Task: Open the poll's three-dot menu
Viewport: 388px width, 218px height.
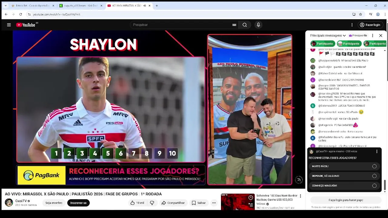Action: click(377, 151)
